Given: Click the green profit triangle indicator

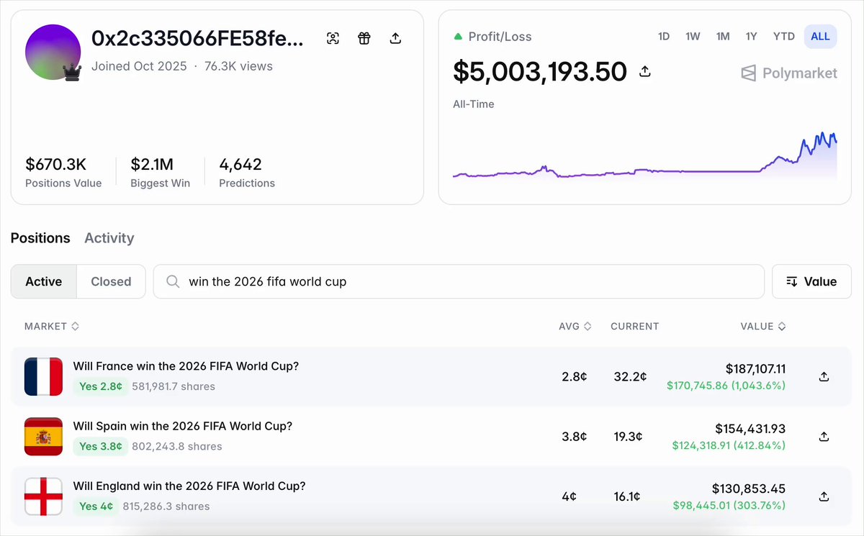Looking at the screenshot, I should (x=458, y=36).
